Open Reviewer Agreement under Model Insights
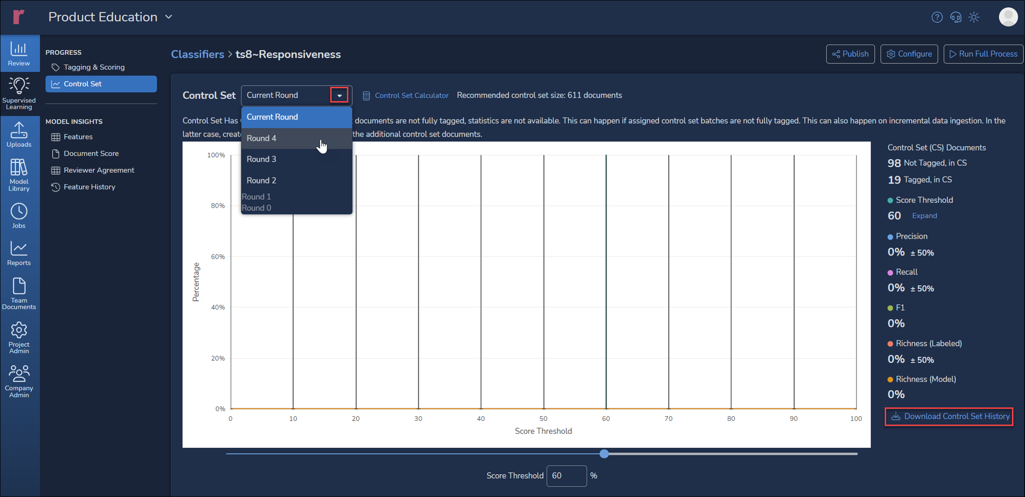Image resolution: width=1025 pixels, height=497 pixels. pyautogui.click(x=99, y=170)
